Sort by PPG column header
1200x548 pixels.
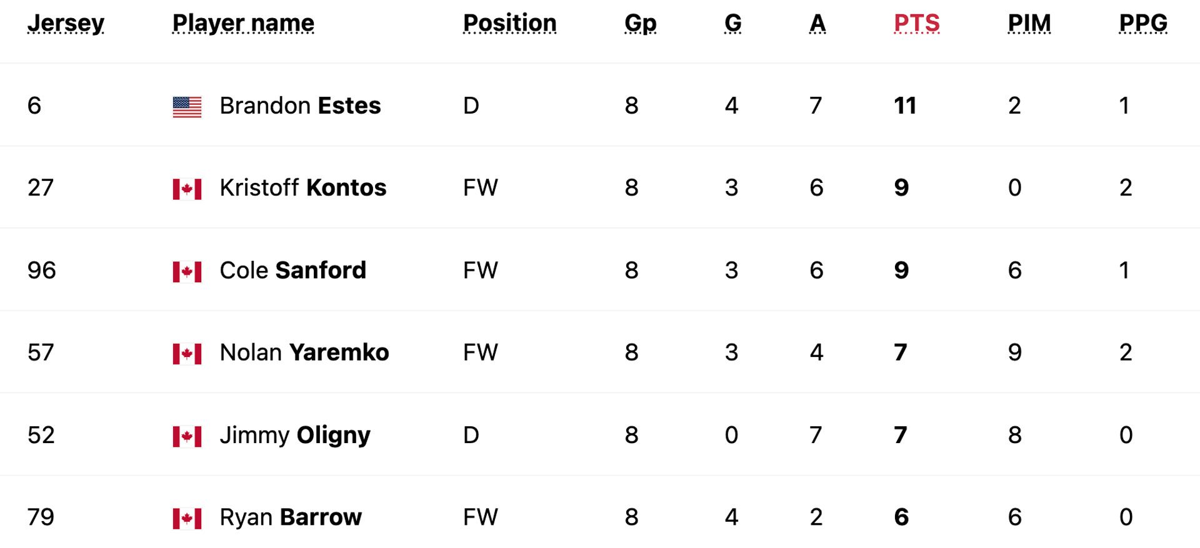pyautogui.click(x=1142, y=23)
